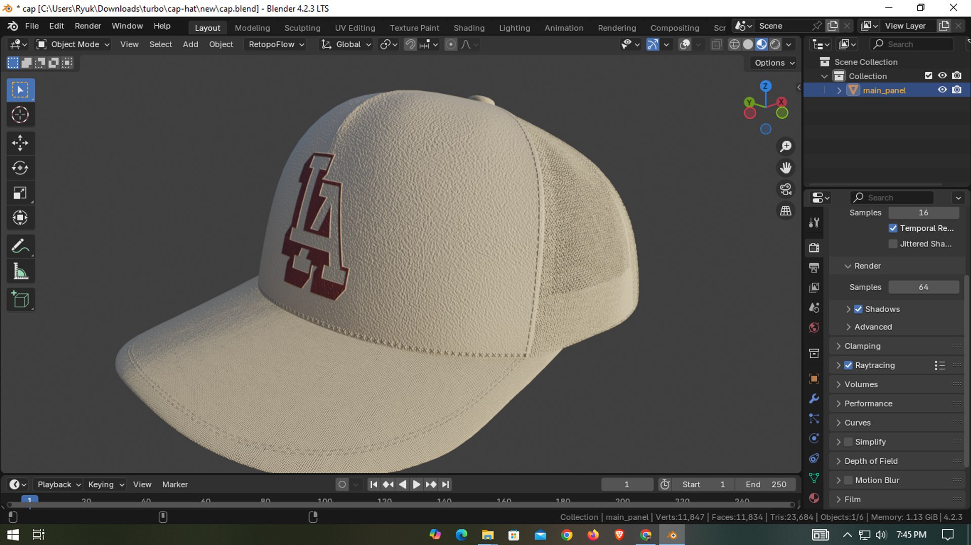
Task: Open the Add menu in viewport header
Action: (190, 44)
